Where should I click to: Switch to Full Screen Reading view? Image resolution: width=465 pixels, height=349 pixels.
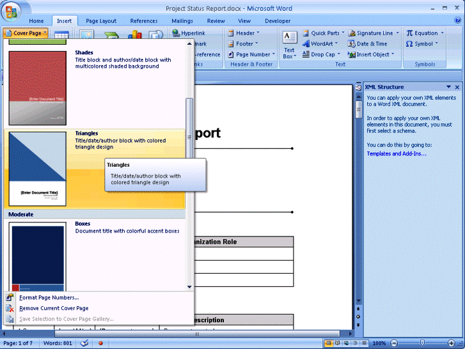coord(338,343)
